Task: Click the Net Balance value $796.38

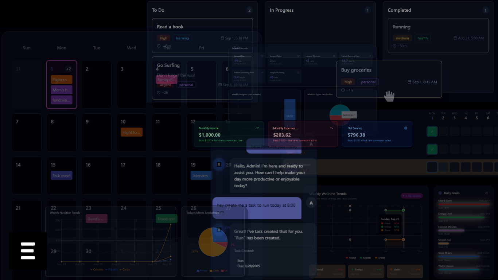Action: 356,135
